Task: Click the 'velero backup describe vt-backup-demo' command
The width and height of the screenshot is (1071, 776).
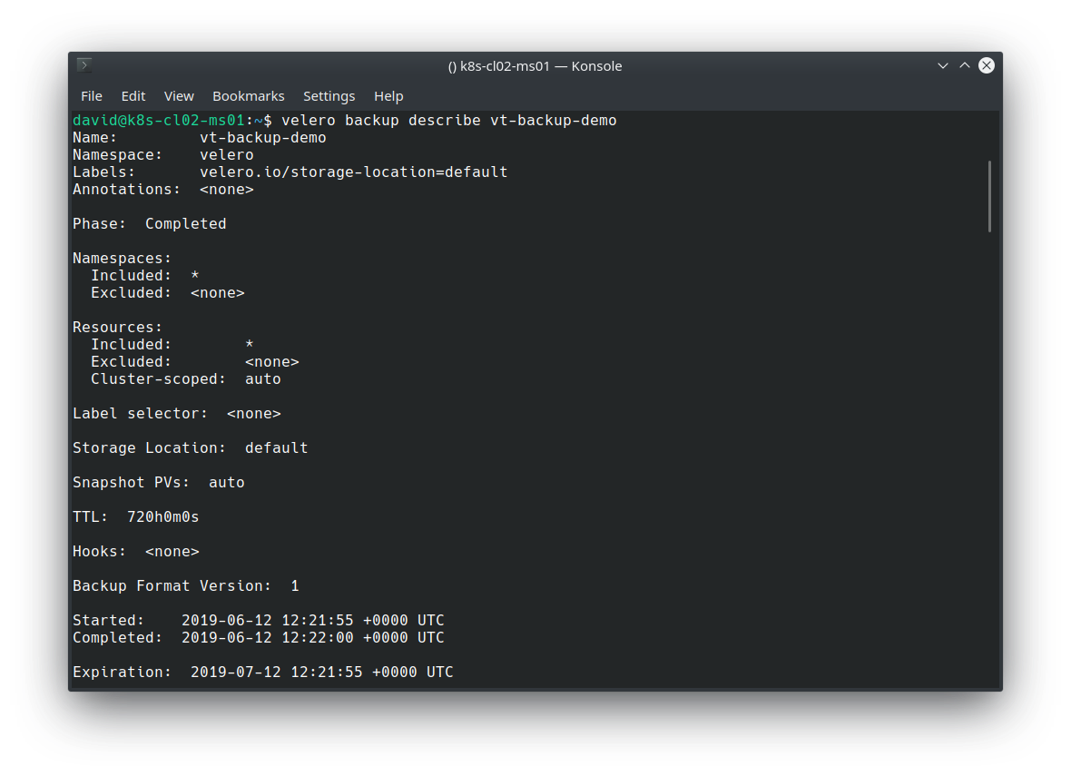Action: tap(449, 120)
